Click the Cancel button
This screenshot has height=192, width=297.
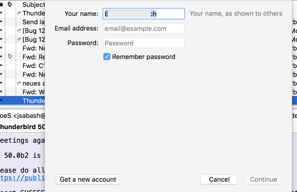coord(219,179)
